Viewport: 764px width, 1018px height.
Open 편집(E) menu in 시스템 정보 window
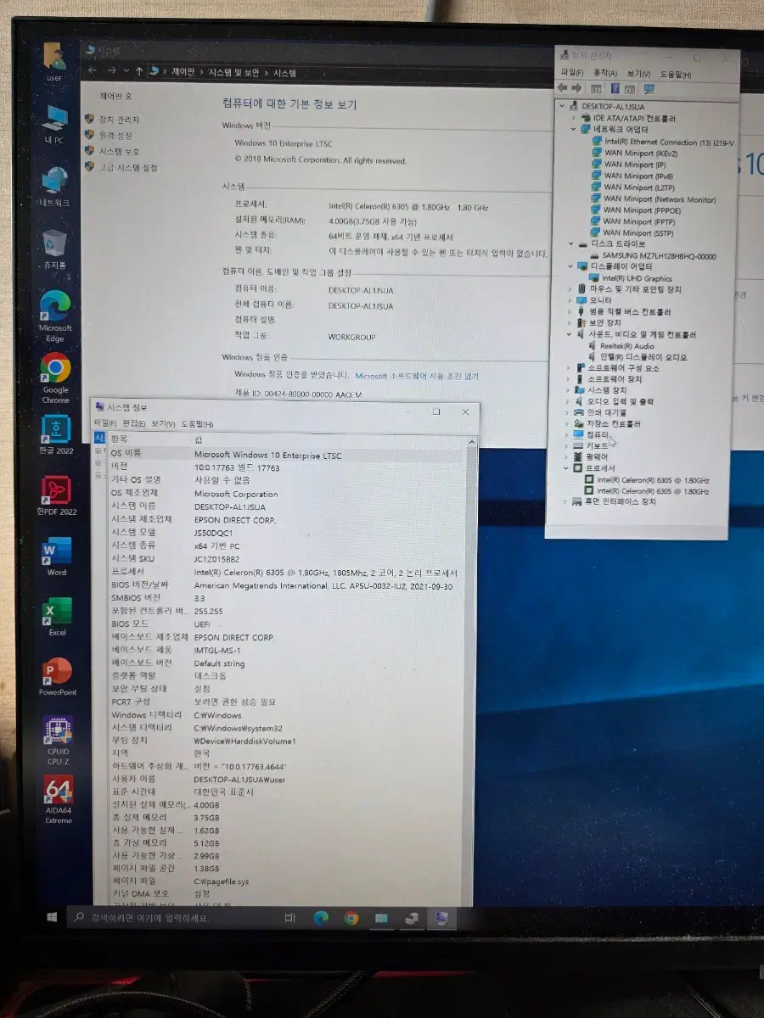[x=134, y=423]
